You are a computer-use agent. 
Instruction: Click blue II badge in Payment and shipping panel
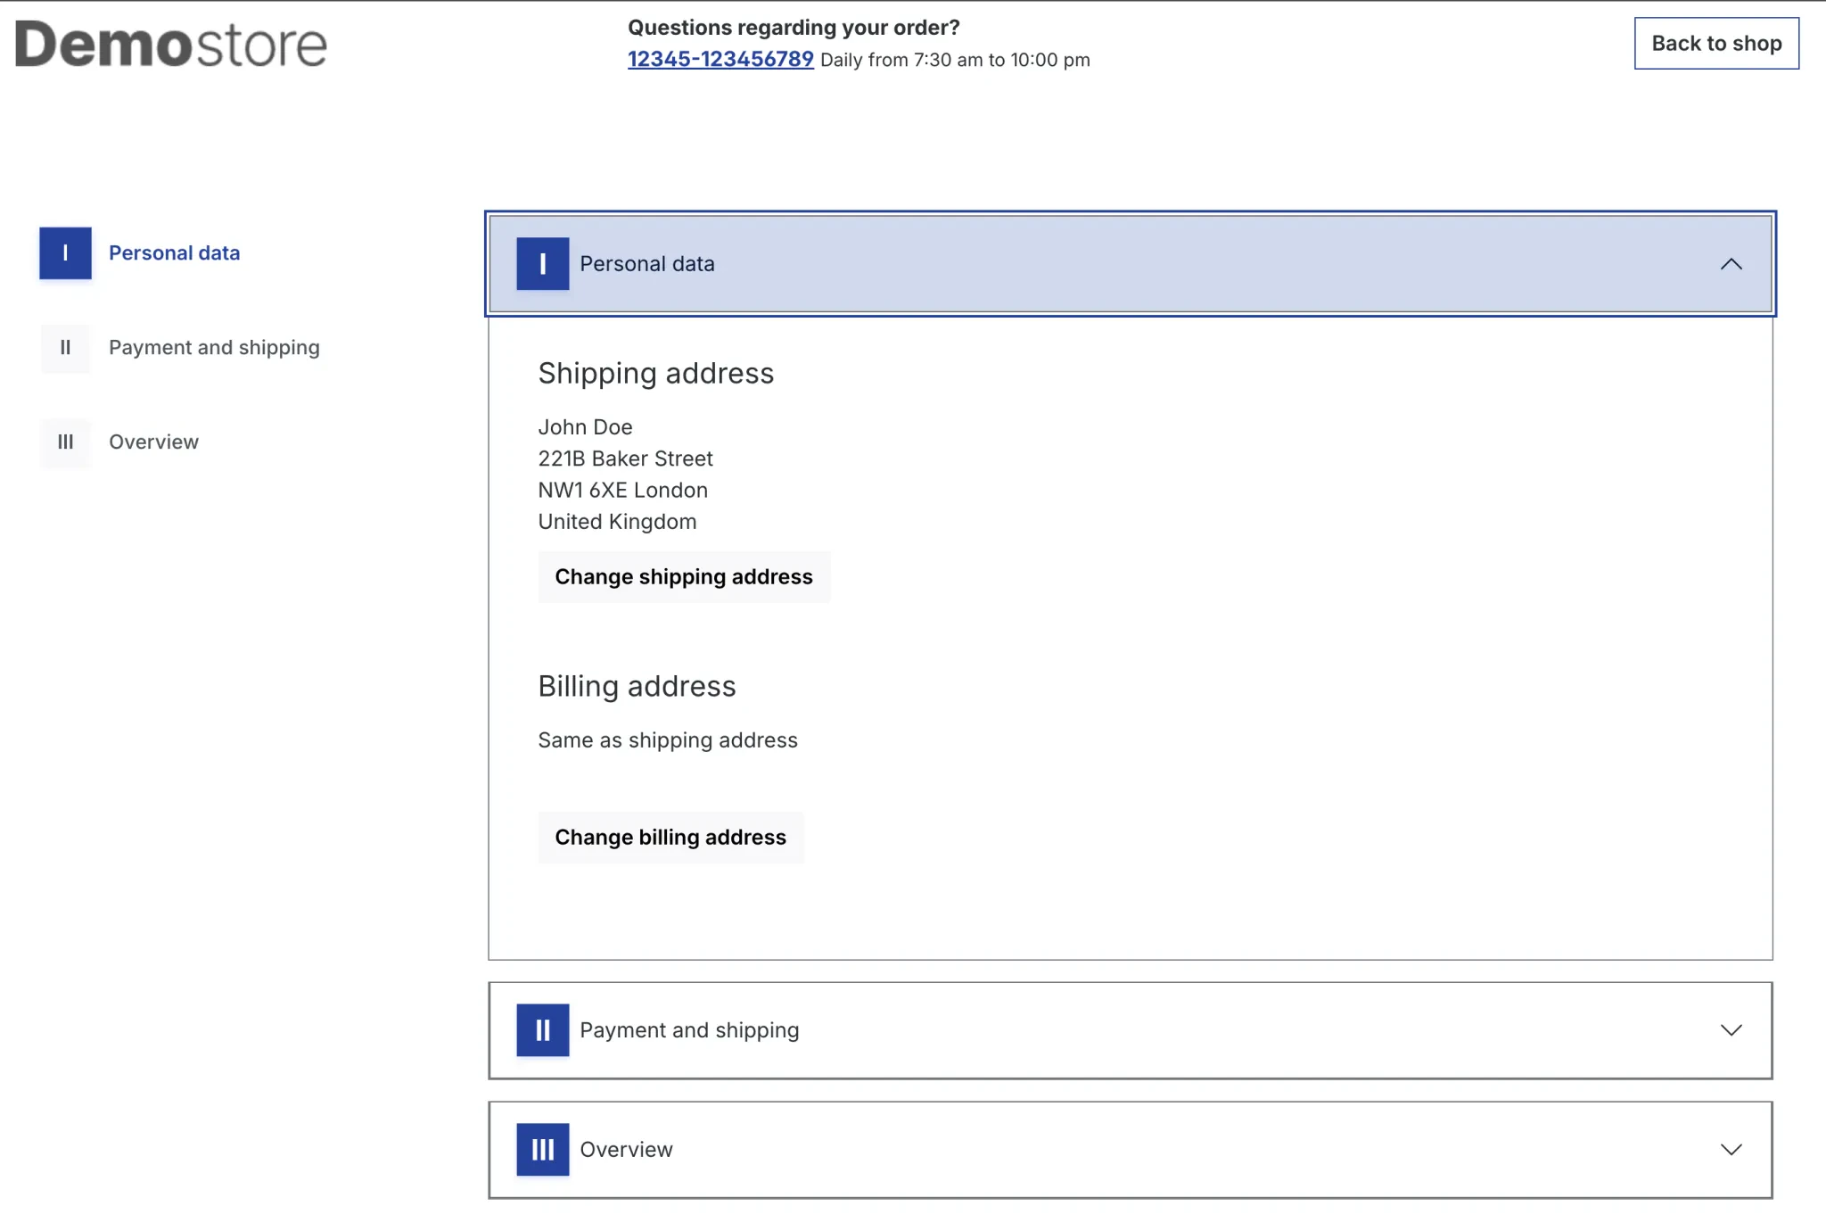coord(542,1030)
